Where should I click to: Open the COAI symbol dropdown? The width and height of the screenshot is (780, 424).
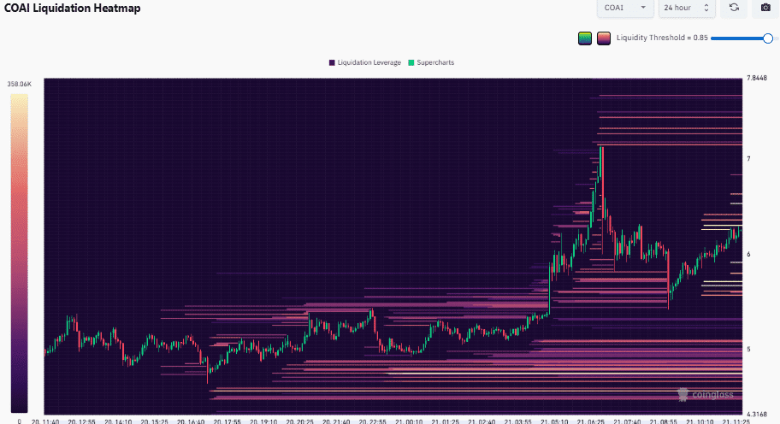click(x=625, y=8)
